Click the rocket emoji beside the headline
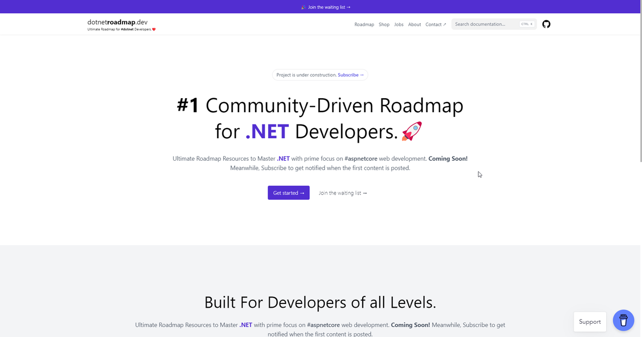The width and height of the screenshot is (642, 337). [412, 131]
